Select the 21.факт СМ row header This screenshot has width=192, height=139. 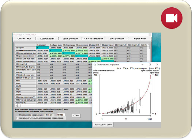pos(26,59)
